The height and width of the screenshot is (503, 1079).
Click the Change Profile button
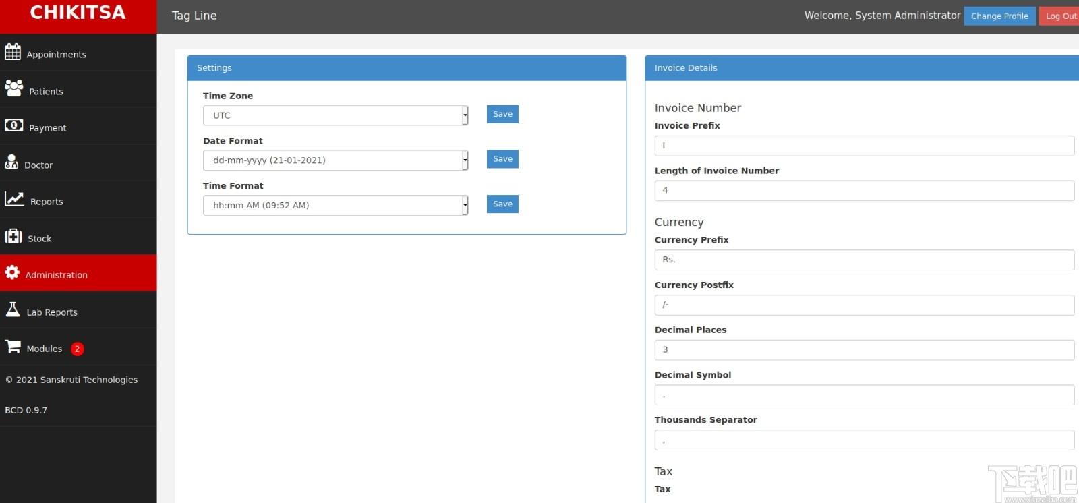[x=999, y=16]
